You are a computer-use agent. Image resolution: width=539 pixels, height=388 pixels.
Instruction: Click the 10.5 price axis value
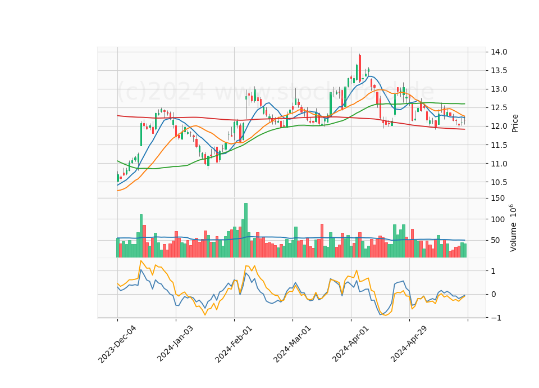pos(499,182)
